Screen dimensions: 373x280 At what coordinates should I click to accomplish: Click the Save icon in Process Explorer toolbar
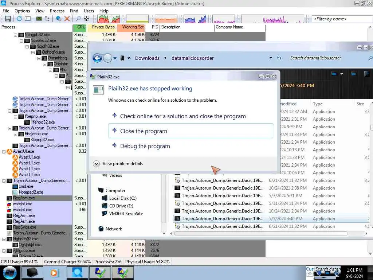coord(8,19)
